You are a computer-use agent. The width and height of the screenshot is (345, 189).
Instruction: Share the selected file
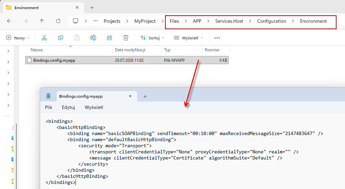pyautogui.click(x=110, y=38)
